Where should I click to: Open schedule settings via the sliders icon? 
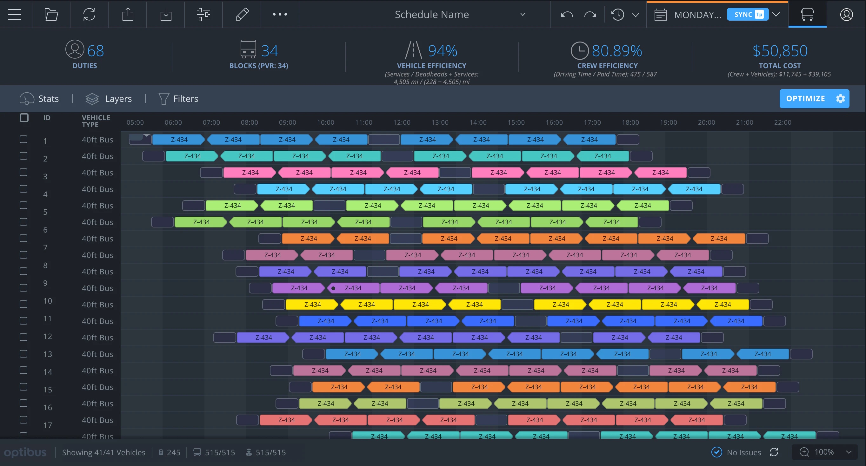coord(203,15)
